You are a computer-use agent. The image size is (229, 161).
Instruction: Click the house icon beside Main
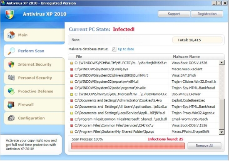[11, 35]
